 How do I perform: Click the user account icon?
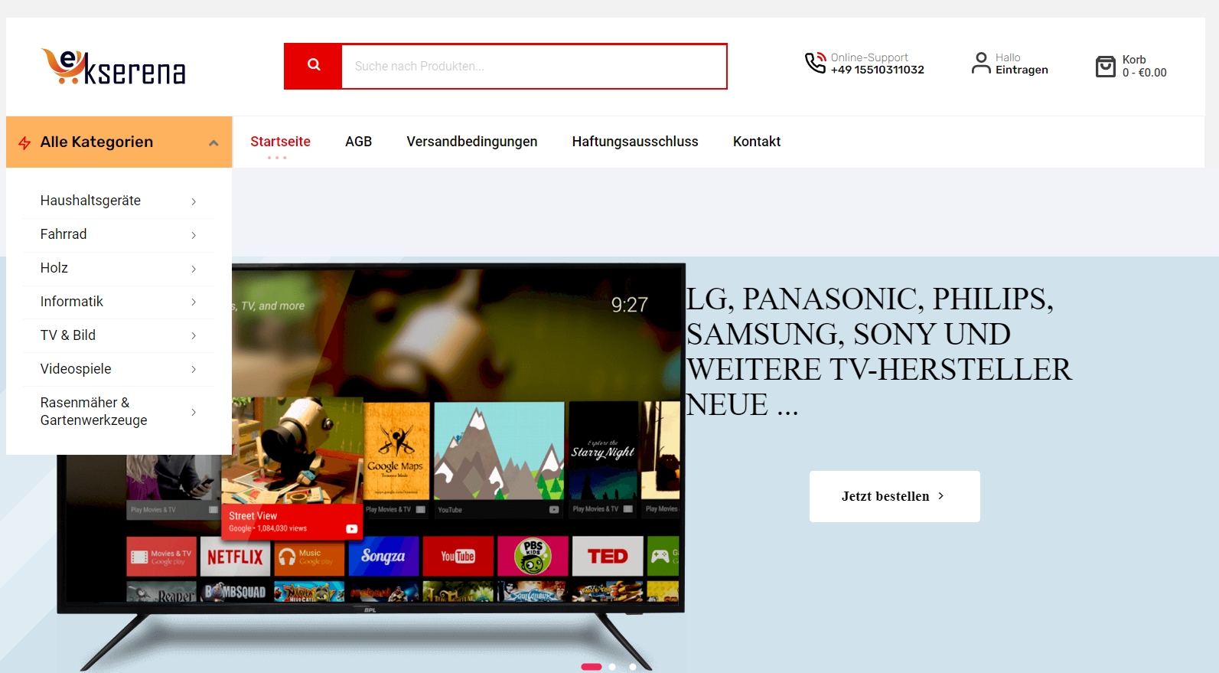(x=981, y=63)
